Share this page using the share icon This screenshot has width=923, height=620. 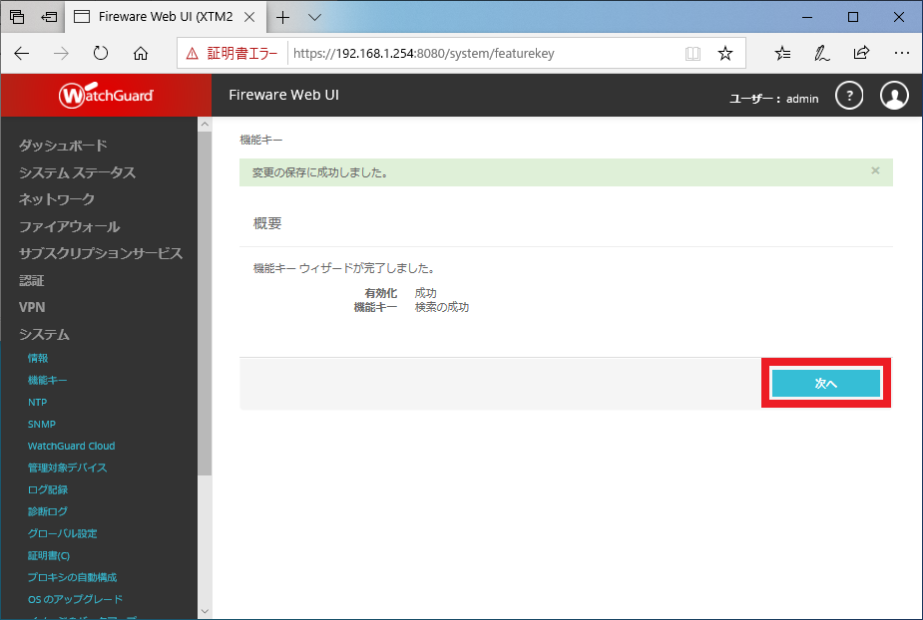pos(861,53)
